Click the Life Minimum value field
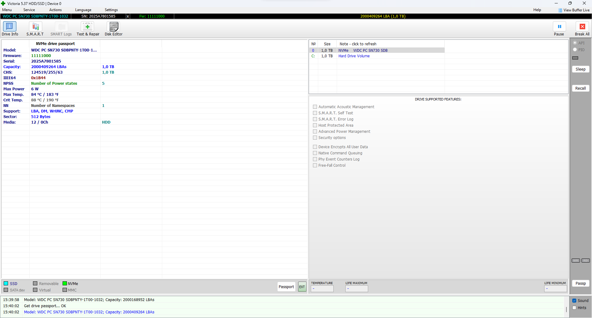The image size is (592, 318). 556,289
